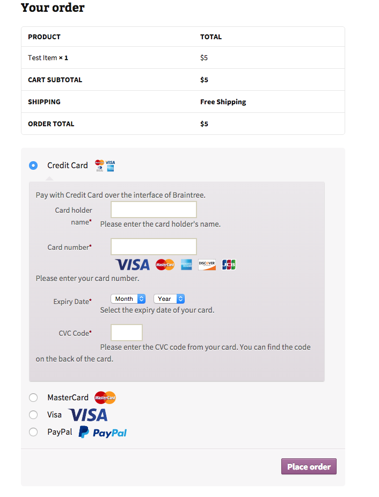Open the expiry Year dropdown

pos(169,299)
